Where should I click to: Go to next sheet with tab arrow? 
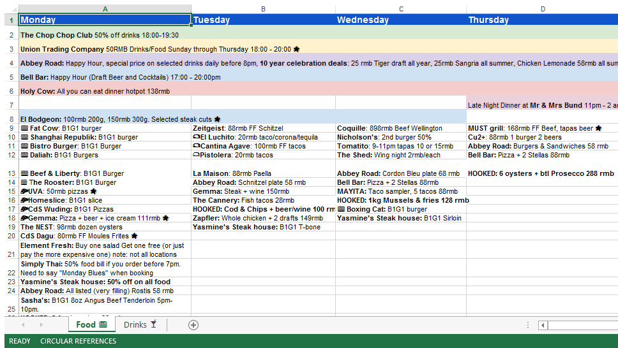[41, 325]
